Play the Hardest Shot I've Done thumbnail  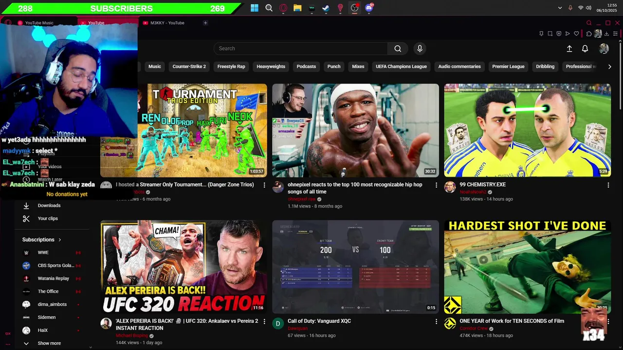click(x=528, y=267)
